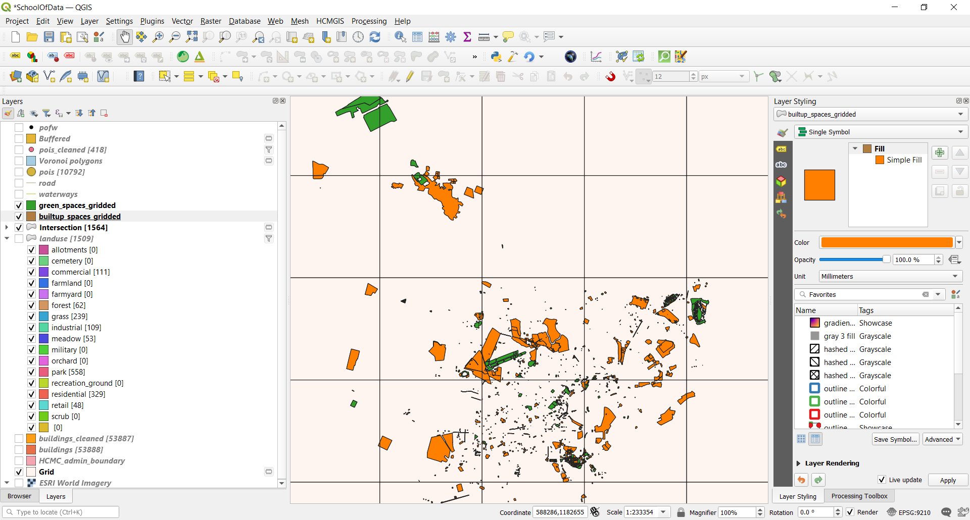The image size is (970, 520).
Task: Click the Filter Legend icon in Layers panel
Action: [x=46, y=113]
